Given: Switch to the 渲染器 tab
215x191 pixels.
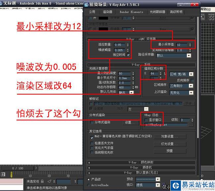Looking at the screenshot, I should (107, 12).
